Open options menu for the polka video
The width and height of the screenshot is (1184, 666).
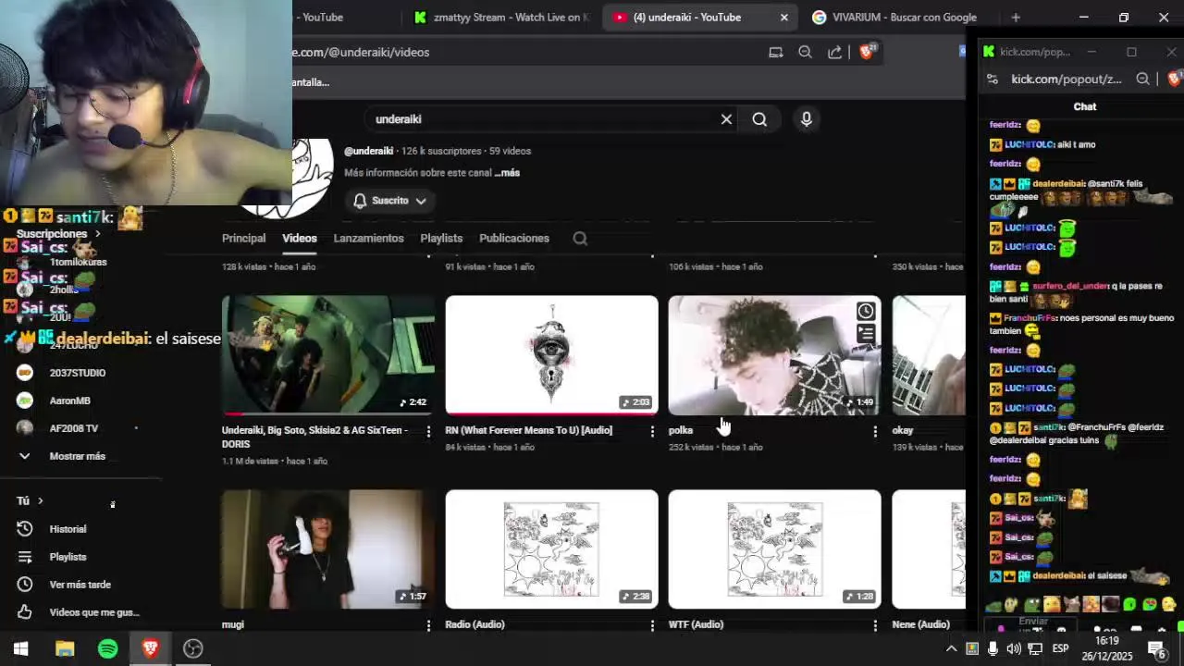click(875, 431)
